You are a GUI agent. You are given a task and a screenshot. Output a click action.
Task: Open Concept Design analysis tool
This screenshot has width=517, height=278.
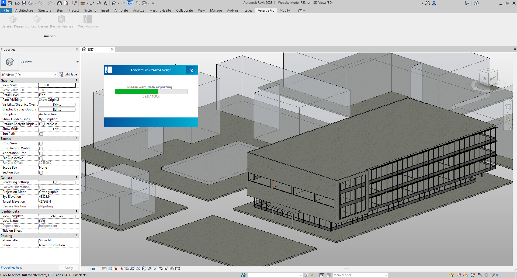click(x=37, y=22)
